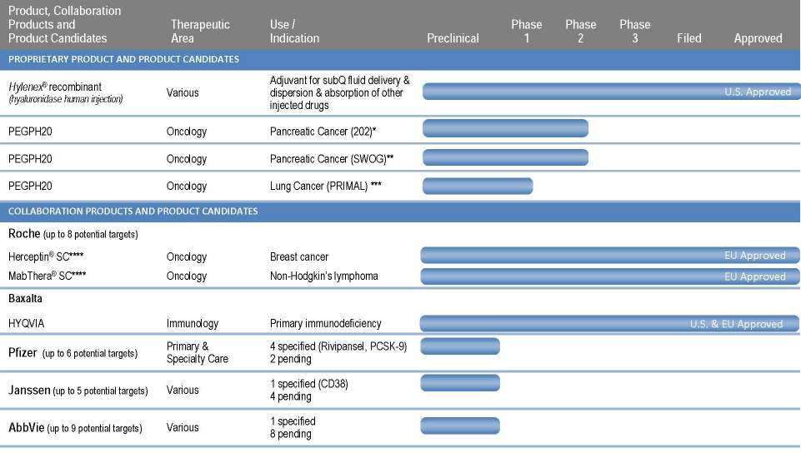Select the Roche collaboration partner heading

pyautogui.click(x=23, y=234)
